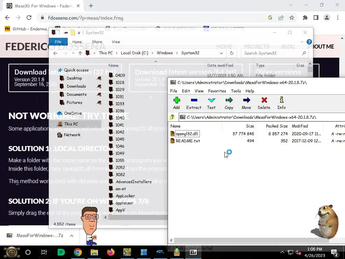The image size is (345, 259).
Task: Open the 7-Zip Help menu
Action: (250, 91)
